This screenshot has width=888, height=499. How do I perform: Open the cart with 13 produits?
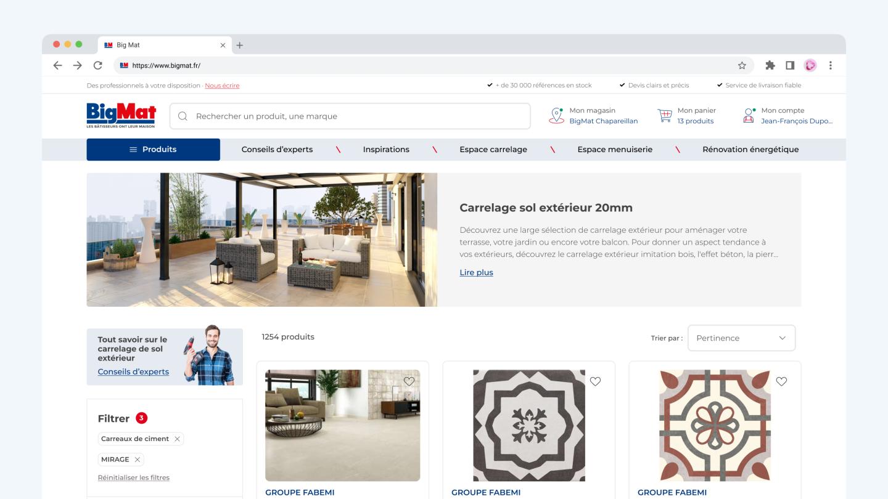coord(696,121)
